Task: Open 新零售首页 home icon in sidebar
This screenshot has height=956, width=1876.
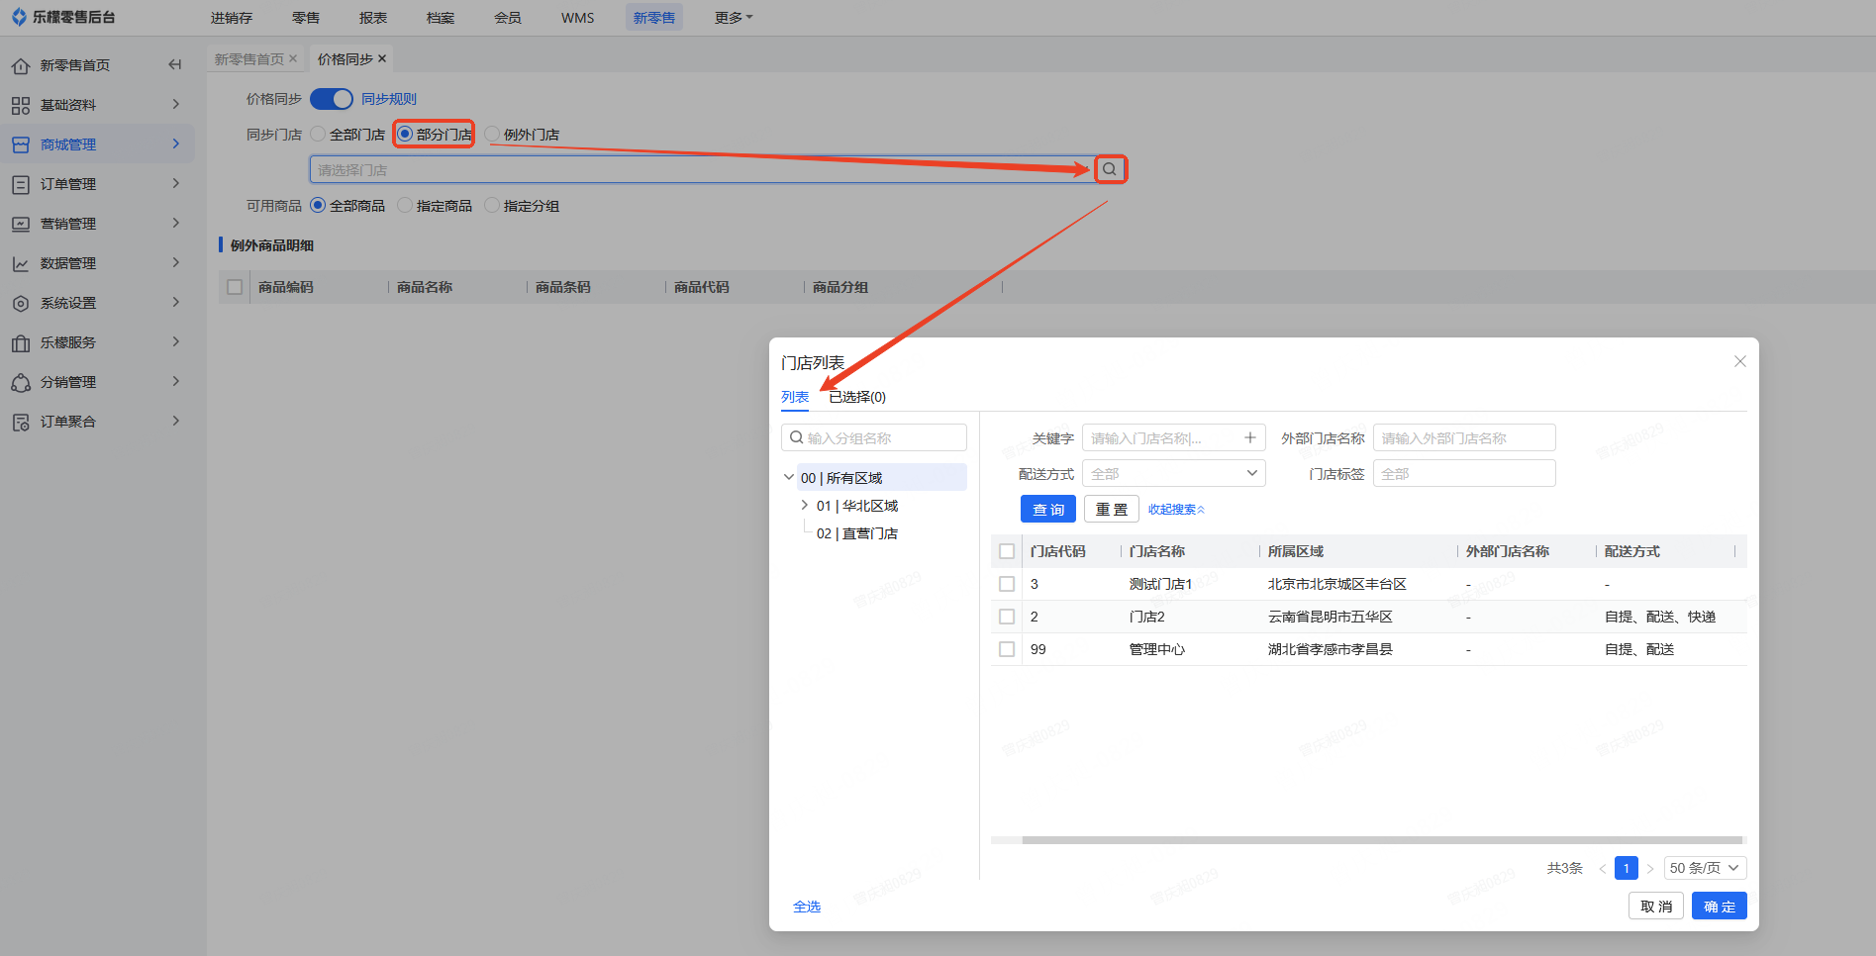Action: pyautogui.click(x=21, y=65)
